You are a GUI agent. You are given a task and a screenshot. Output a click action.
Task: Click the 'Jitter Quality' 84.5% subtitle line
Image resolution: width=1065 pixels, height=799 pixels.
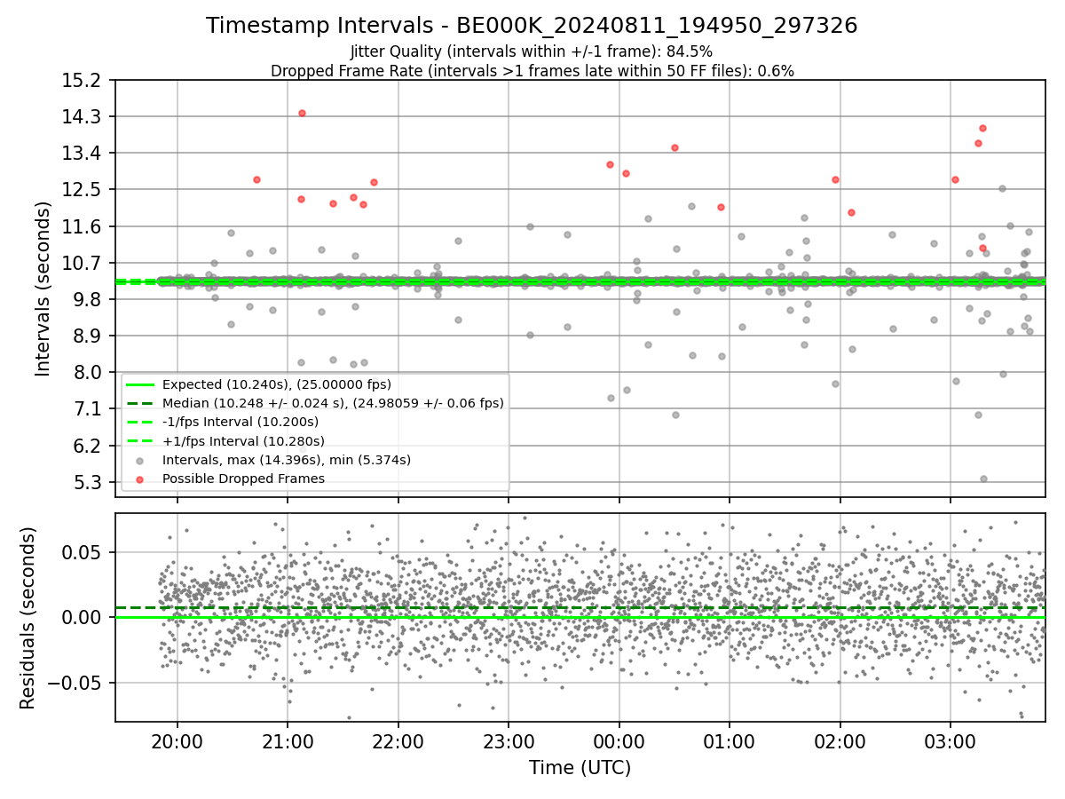[x=532, y=51]
